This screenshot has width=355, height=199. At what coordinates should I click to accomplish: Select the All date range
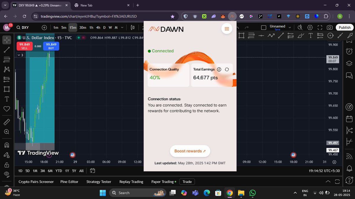click(x=81, y=171)
